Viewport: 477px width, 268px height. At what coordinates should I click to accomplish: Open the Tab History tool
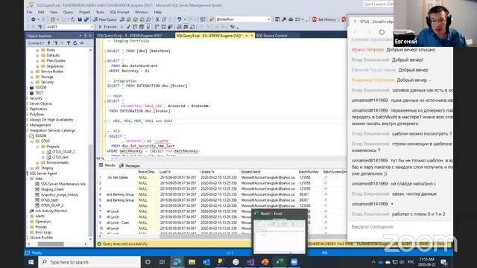coord(324,19)
